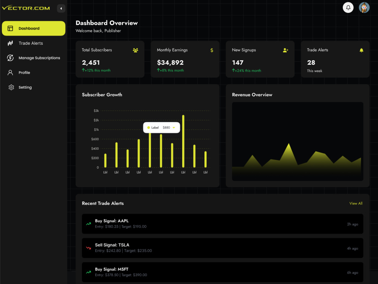
Task: Collapse the sidebar with the arrow button
Action: pos(61,8)
